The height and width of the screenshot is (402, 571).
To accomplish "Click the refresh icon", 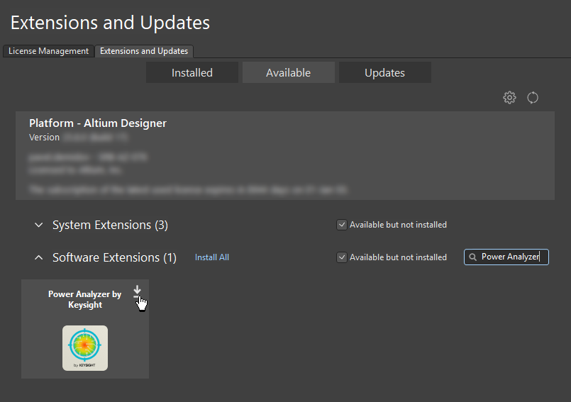I will (x=533, y=98).
